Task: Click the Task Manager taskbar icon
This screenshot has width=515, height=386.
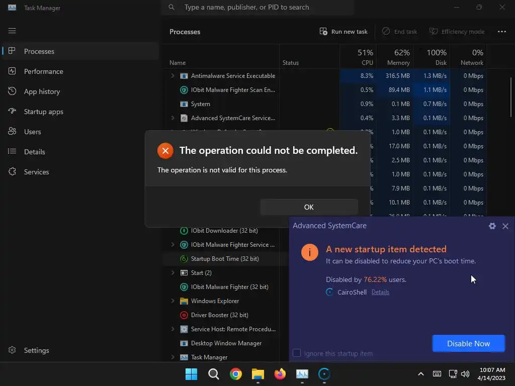Action: [x=302, y=374]
